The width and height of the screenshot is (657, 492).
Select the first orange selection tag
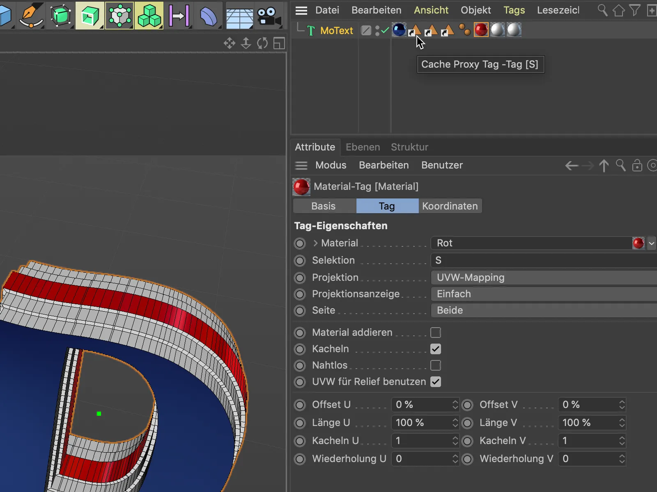click(x=415, y=30)
